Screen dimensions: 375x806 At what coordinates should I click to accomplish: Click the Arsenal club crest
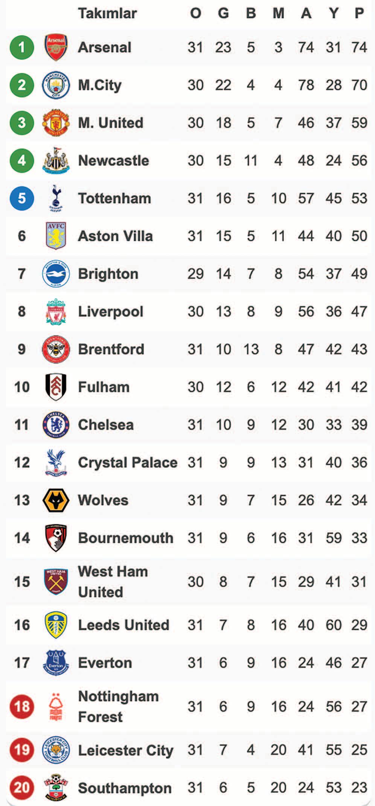(x=56, y=47)
